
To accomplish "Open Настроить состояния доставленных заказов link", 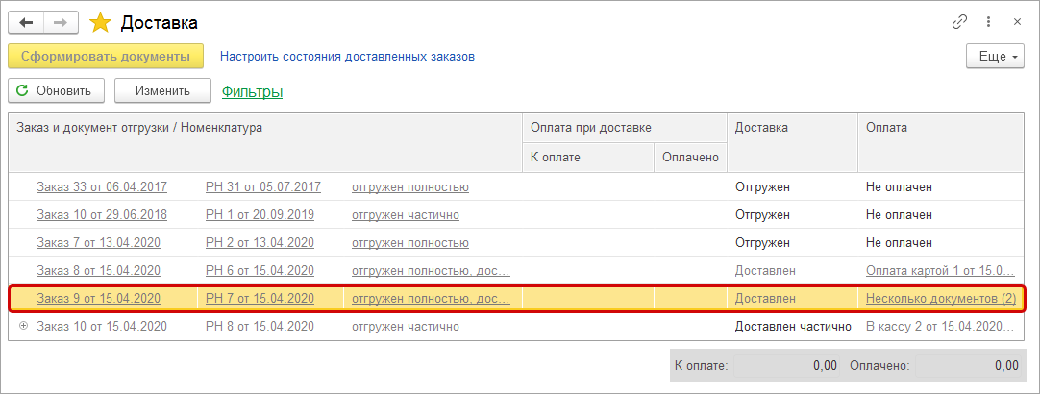I will (347, 57).
